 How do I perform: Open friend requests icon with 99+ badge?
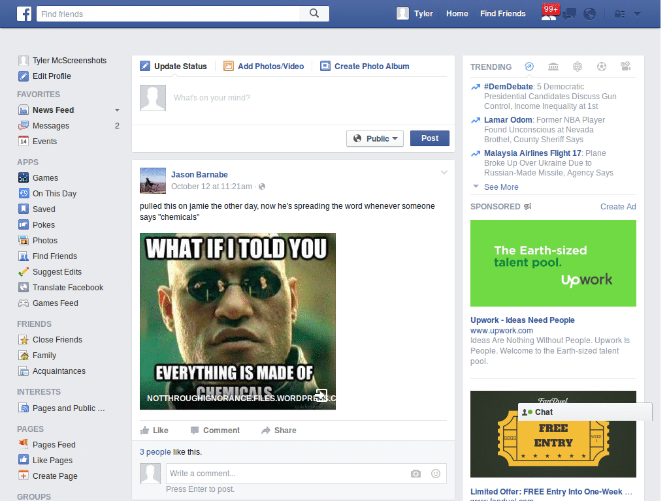pos(549,14)
